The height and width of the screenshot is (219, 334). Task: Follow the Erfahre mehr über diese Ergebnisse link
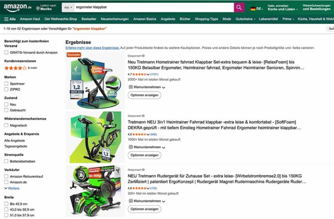coord(92,48)
